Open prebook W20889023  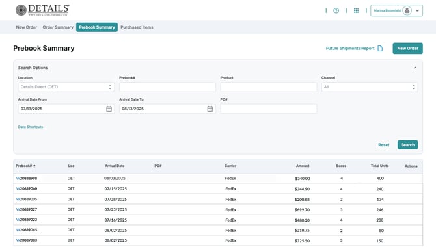click(x=27, y=220)
